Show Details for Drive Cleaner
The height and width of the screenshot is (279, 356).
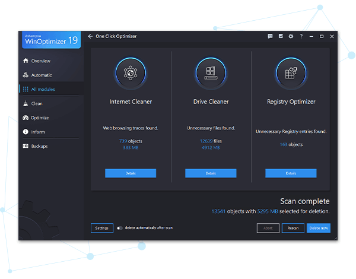click(x=211, y=173)
